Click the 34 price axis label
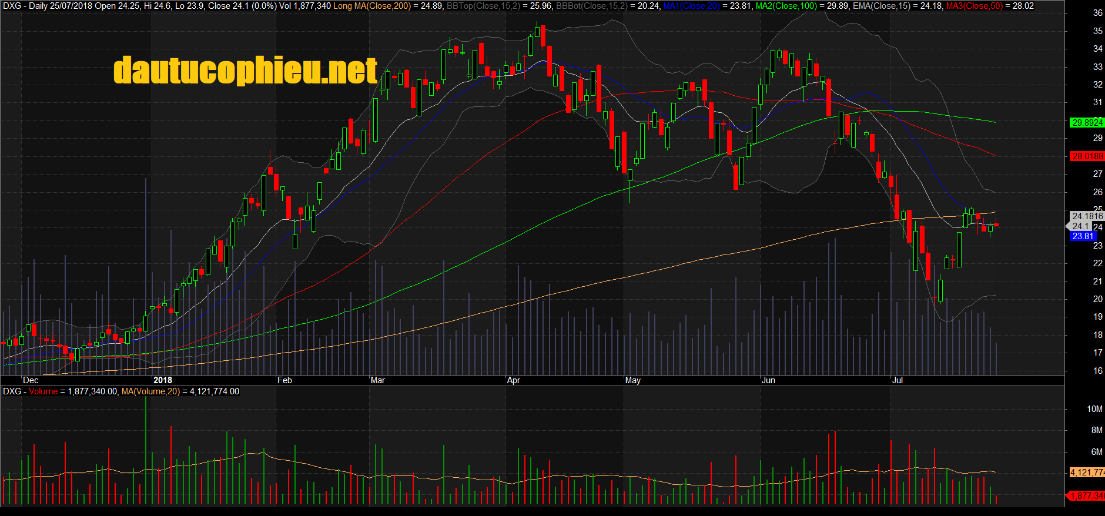The height and width of the screenshot is (516, 1105). 1097,49
